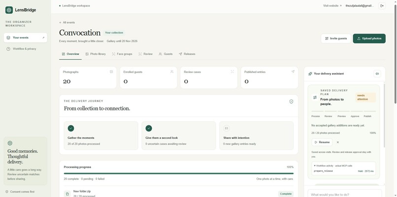The image size is (397, 197).
Task: Click the image icon on Photographs card
Action: click(111, 72)
